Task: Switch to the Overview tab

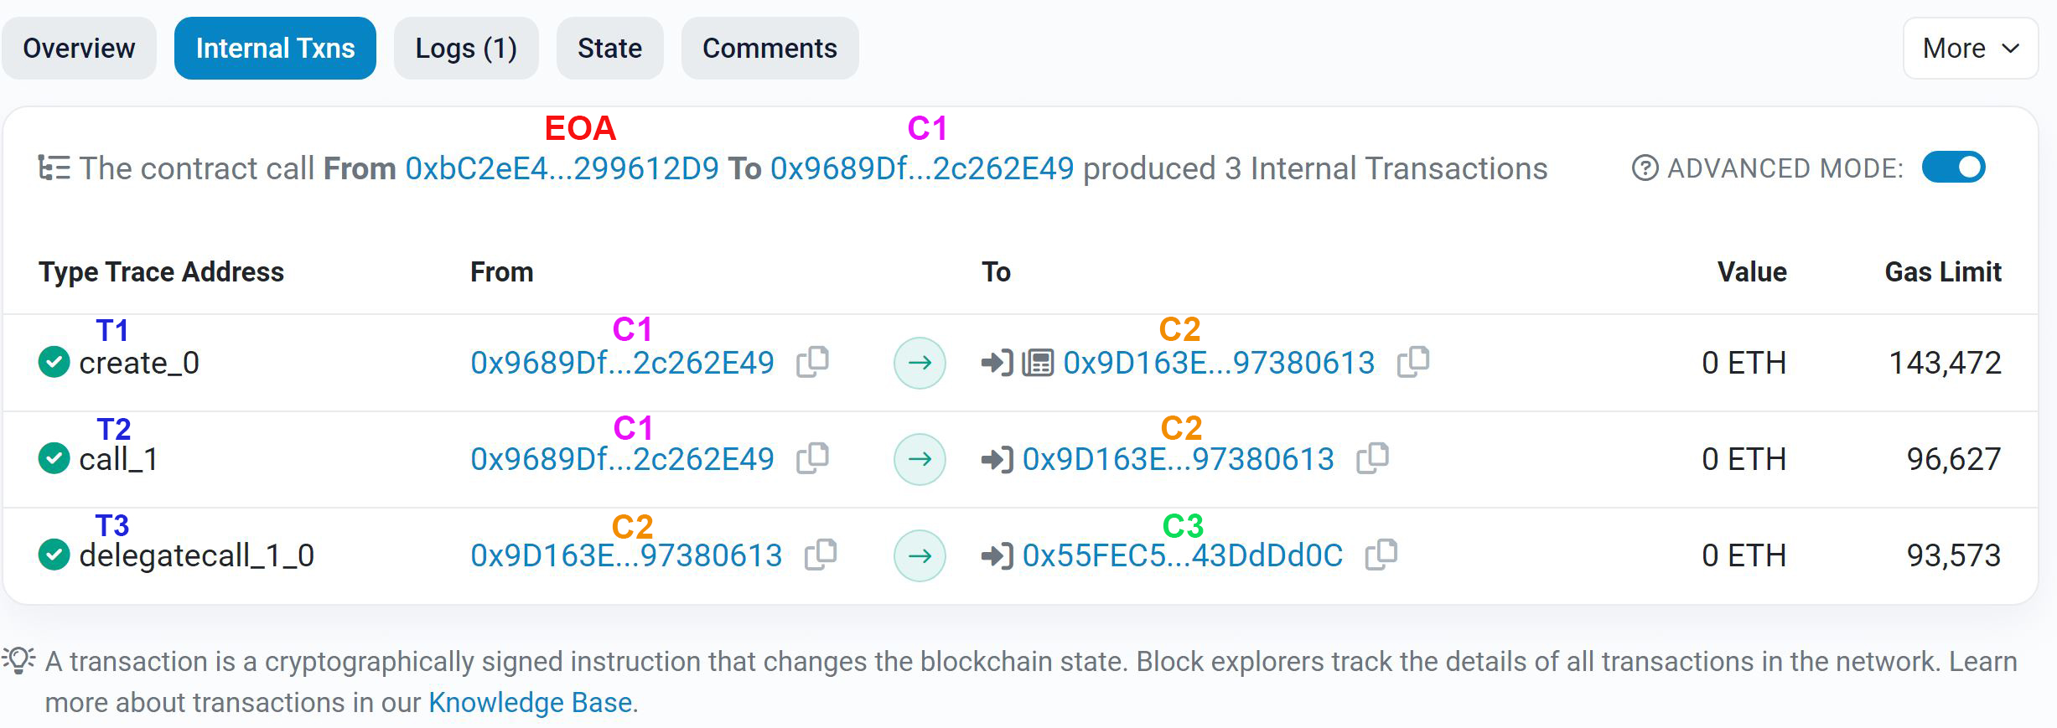Action: pos(79,49)
